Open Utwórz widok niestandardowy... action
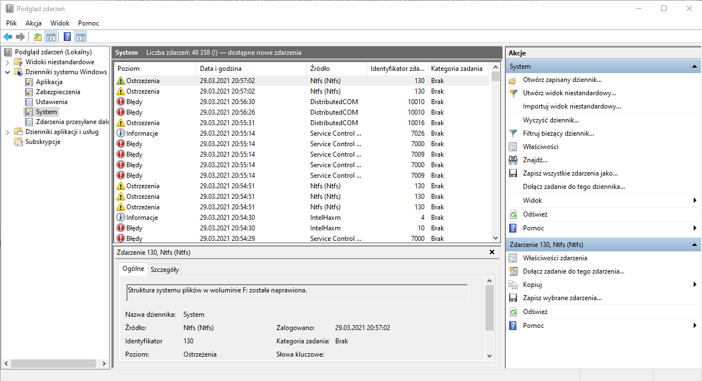702x381 pixels. pyautogui.click(x=569, y=93)
